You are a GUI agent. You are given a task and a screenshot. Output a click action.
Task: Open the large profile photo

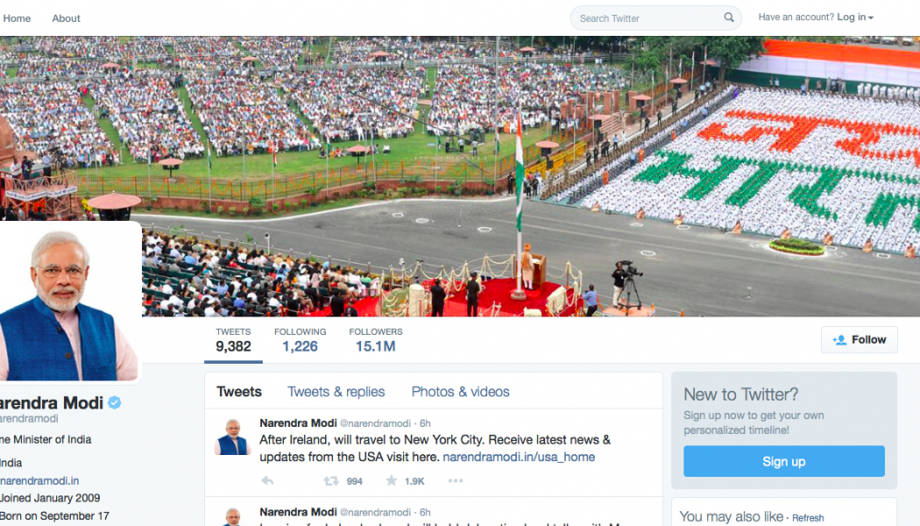click(69, 302)
